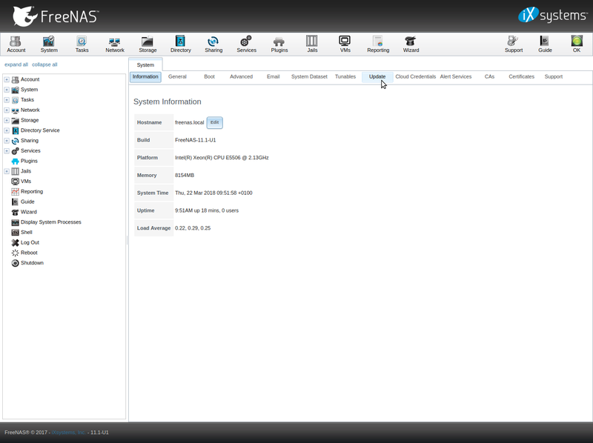
Task: Select Reporting in the sidebar tree
Action: coord(31,192)
